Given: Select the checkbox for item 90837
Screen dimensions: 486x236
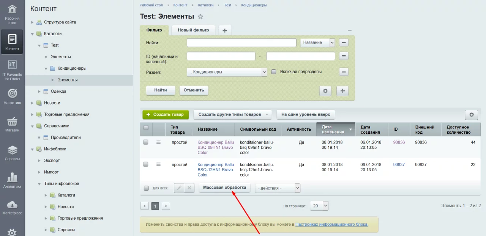Looking at the screenshot, I should (x=146, y=164).
